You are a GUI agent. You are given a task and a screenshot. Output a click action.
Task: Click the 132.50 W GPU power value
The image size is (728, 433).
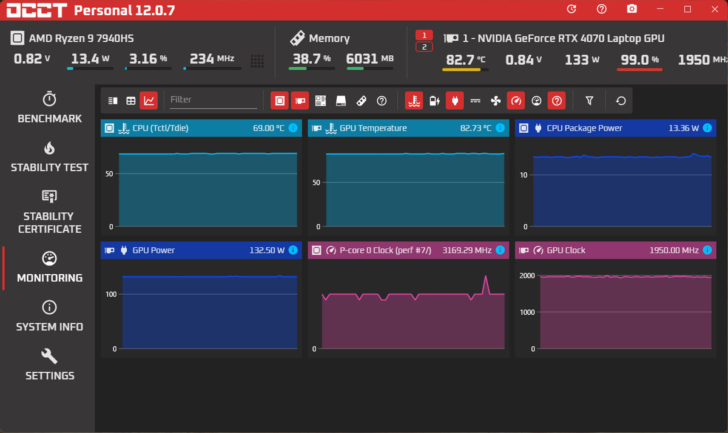coord(267,250)
